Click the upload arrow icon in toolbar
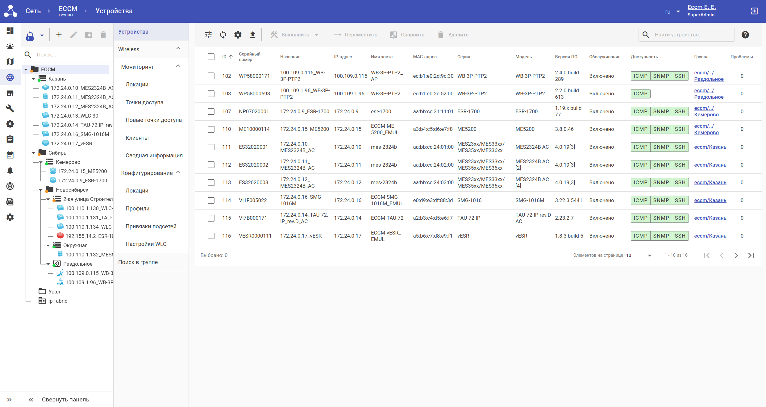This screenshot has height=407, width=766. coord(252,35)
